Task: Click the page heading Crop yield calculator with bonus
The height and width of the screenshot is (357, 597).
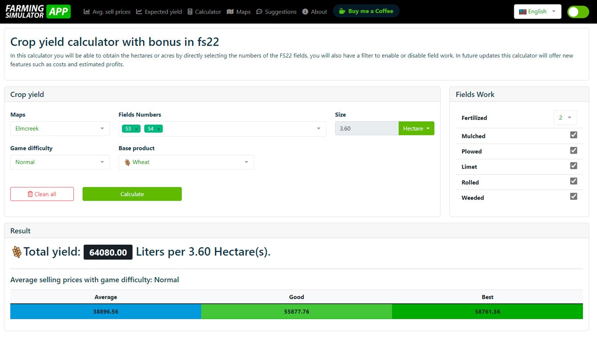Action: [x=115, y=42]
